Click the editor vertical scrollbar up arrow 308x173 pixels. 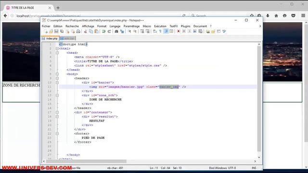point(259,44)
